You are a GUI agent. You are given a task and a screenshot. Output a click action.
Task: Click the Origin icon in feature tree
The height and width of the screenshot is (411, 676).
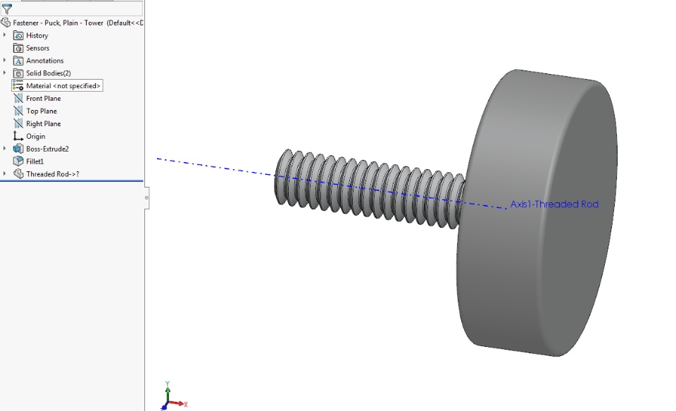tap(18, 136)
